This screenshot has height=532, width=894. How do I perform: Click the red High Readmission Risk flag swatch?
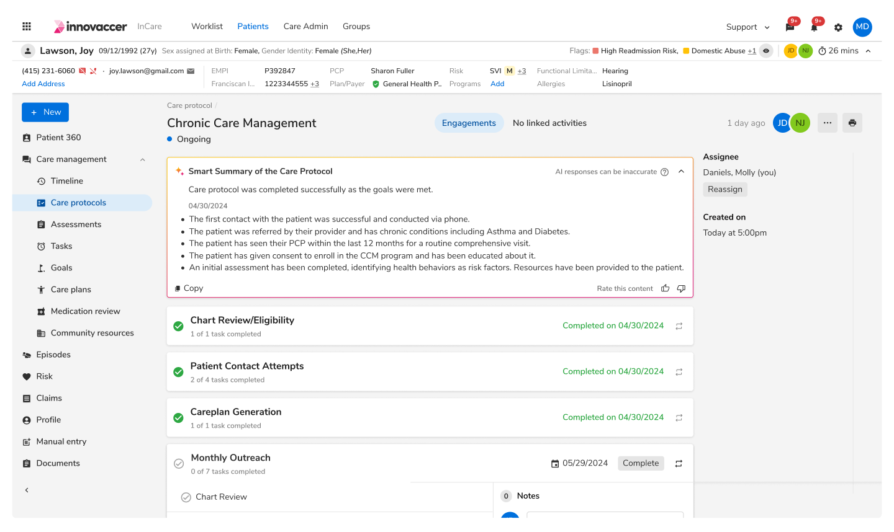(596, 51)
